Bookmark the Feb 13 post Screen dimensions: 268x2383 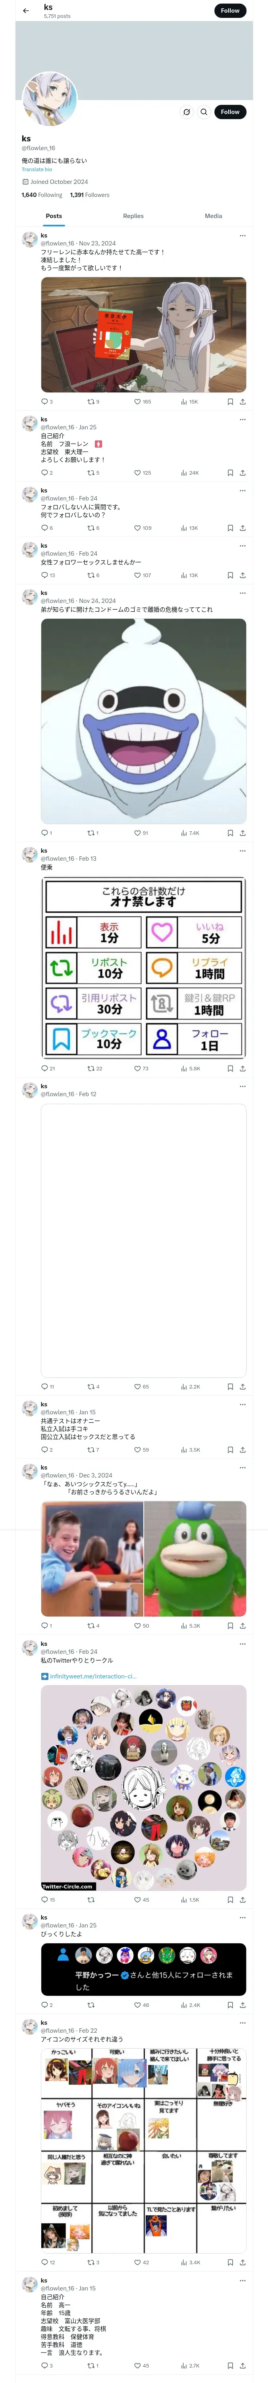[x=230, y=1068]
